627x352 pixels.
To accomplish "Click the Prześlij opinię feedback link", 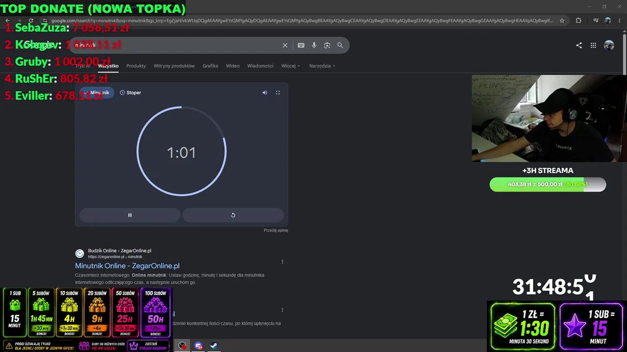I will click(276, 230).
